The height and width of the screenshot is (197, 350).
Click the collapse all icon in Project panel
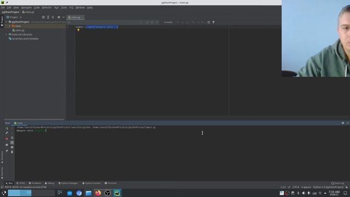(x=53, y=17)
